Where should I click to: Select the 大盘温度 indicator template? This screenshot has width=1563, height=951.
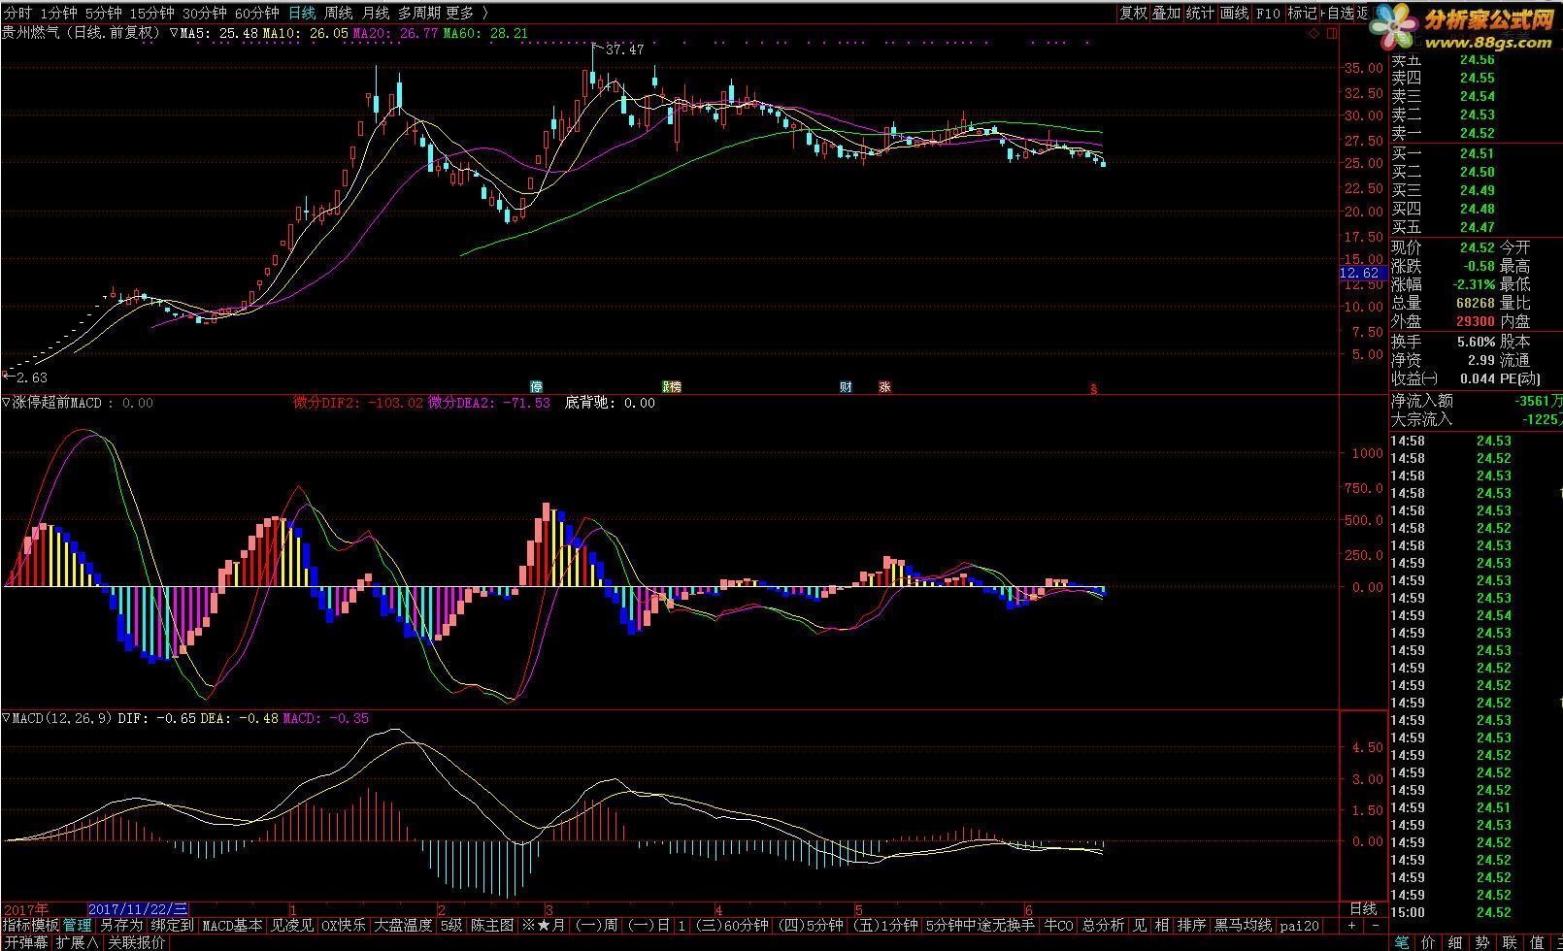pyautogui.click(x=403, y=926)
